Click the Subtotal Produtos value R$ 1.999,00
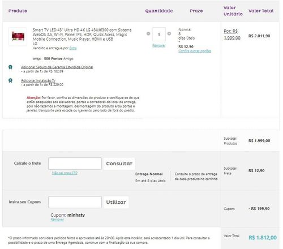Screen dimensions: 283x249 pyautogui.click(x=259, y=141)
